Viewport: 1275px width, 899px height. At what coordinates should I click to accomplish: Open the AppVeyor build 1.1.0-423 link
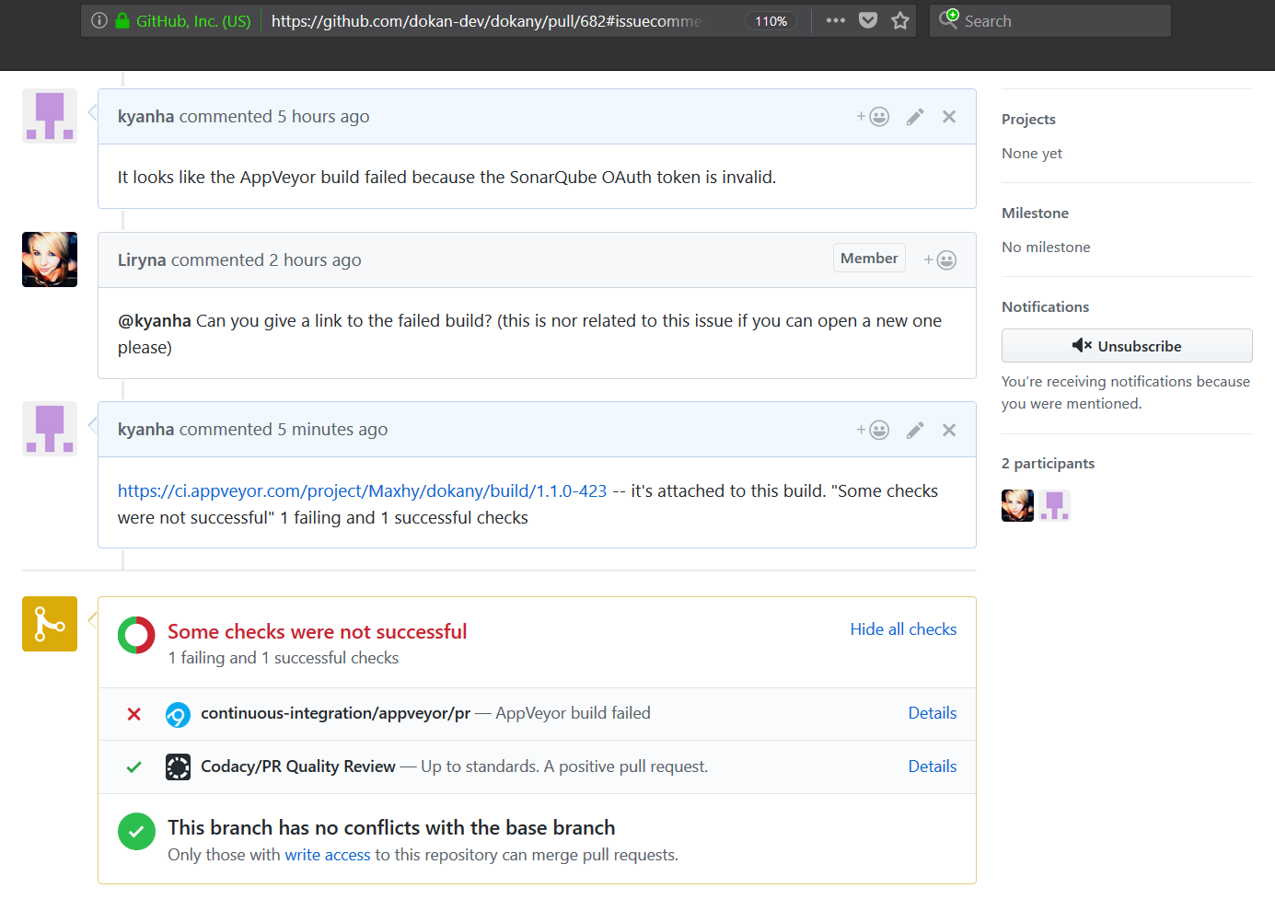coord(363,491)
